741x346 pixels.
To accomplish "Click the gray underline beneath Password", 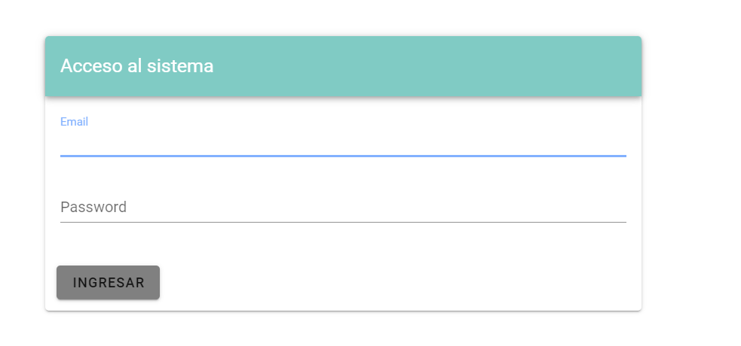I will click(343, 222).
